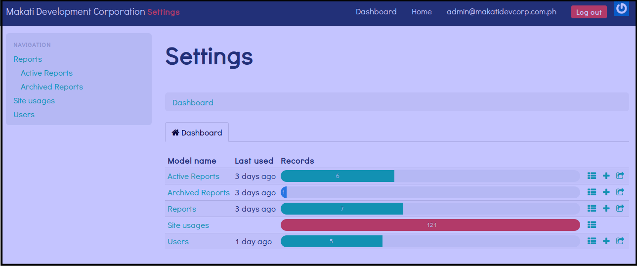Click the large Settings page heading
637x266 pixels.
(209, 56)
